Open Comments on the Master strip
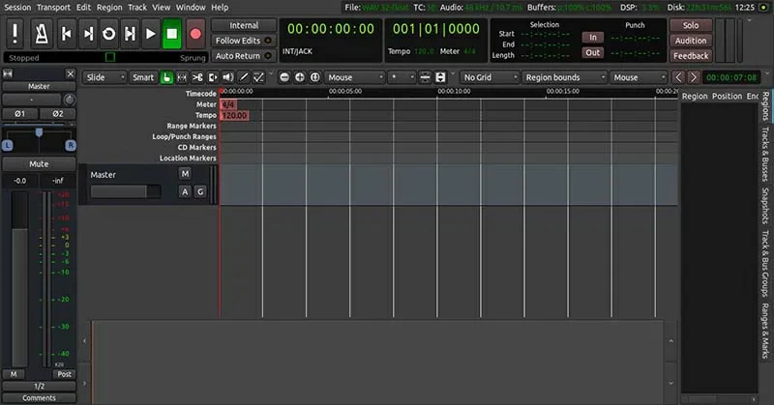 39,397
